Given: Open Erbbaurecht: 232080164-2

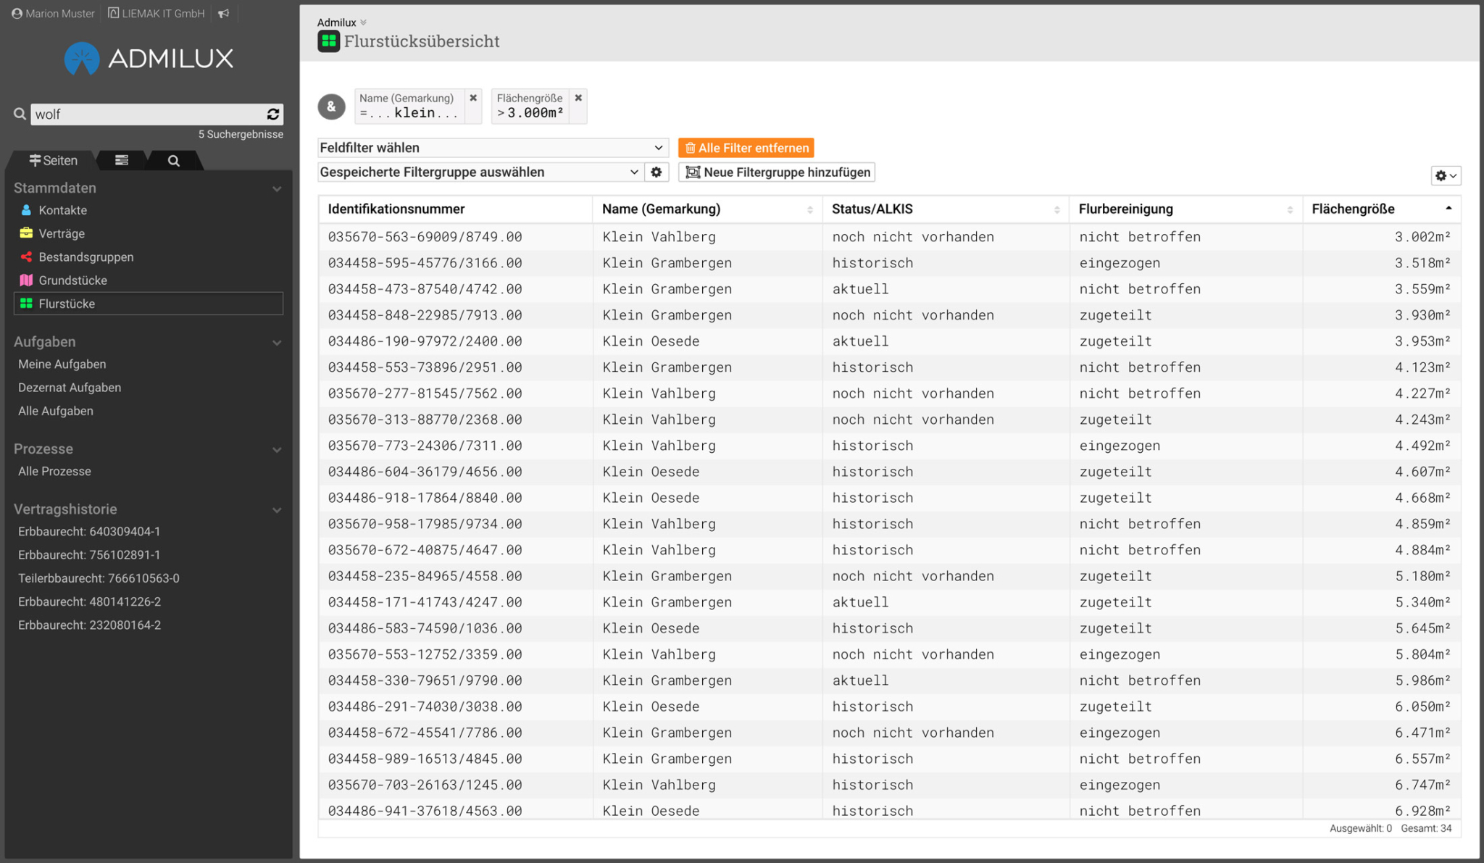Looking at the screenshot, I should [89, 624].
